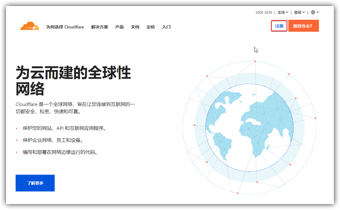Expand the language chevron beside the globe
The height and width of the screenshot is (210, 340).
click(x=318, y=12)
